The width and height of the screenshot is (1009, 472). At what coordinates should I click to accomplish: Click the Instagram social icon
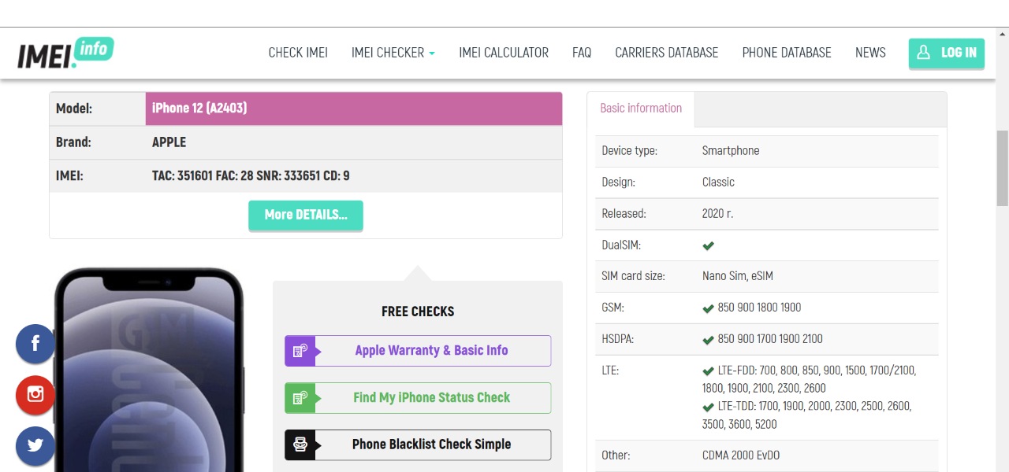tap(35, 395)
